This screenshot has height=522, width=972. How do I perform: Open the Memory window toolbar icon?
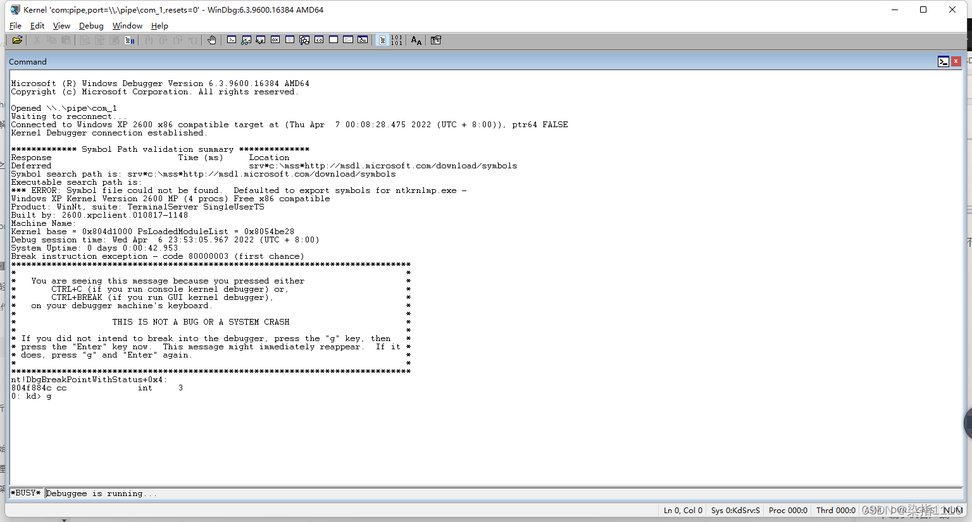[x=290, y=40]
